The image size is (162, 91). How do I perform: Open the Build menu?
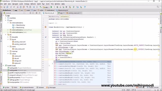(39, 4)
